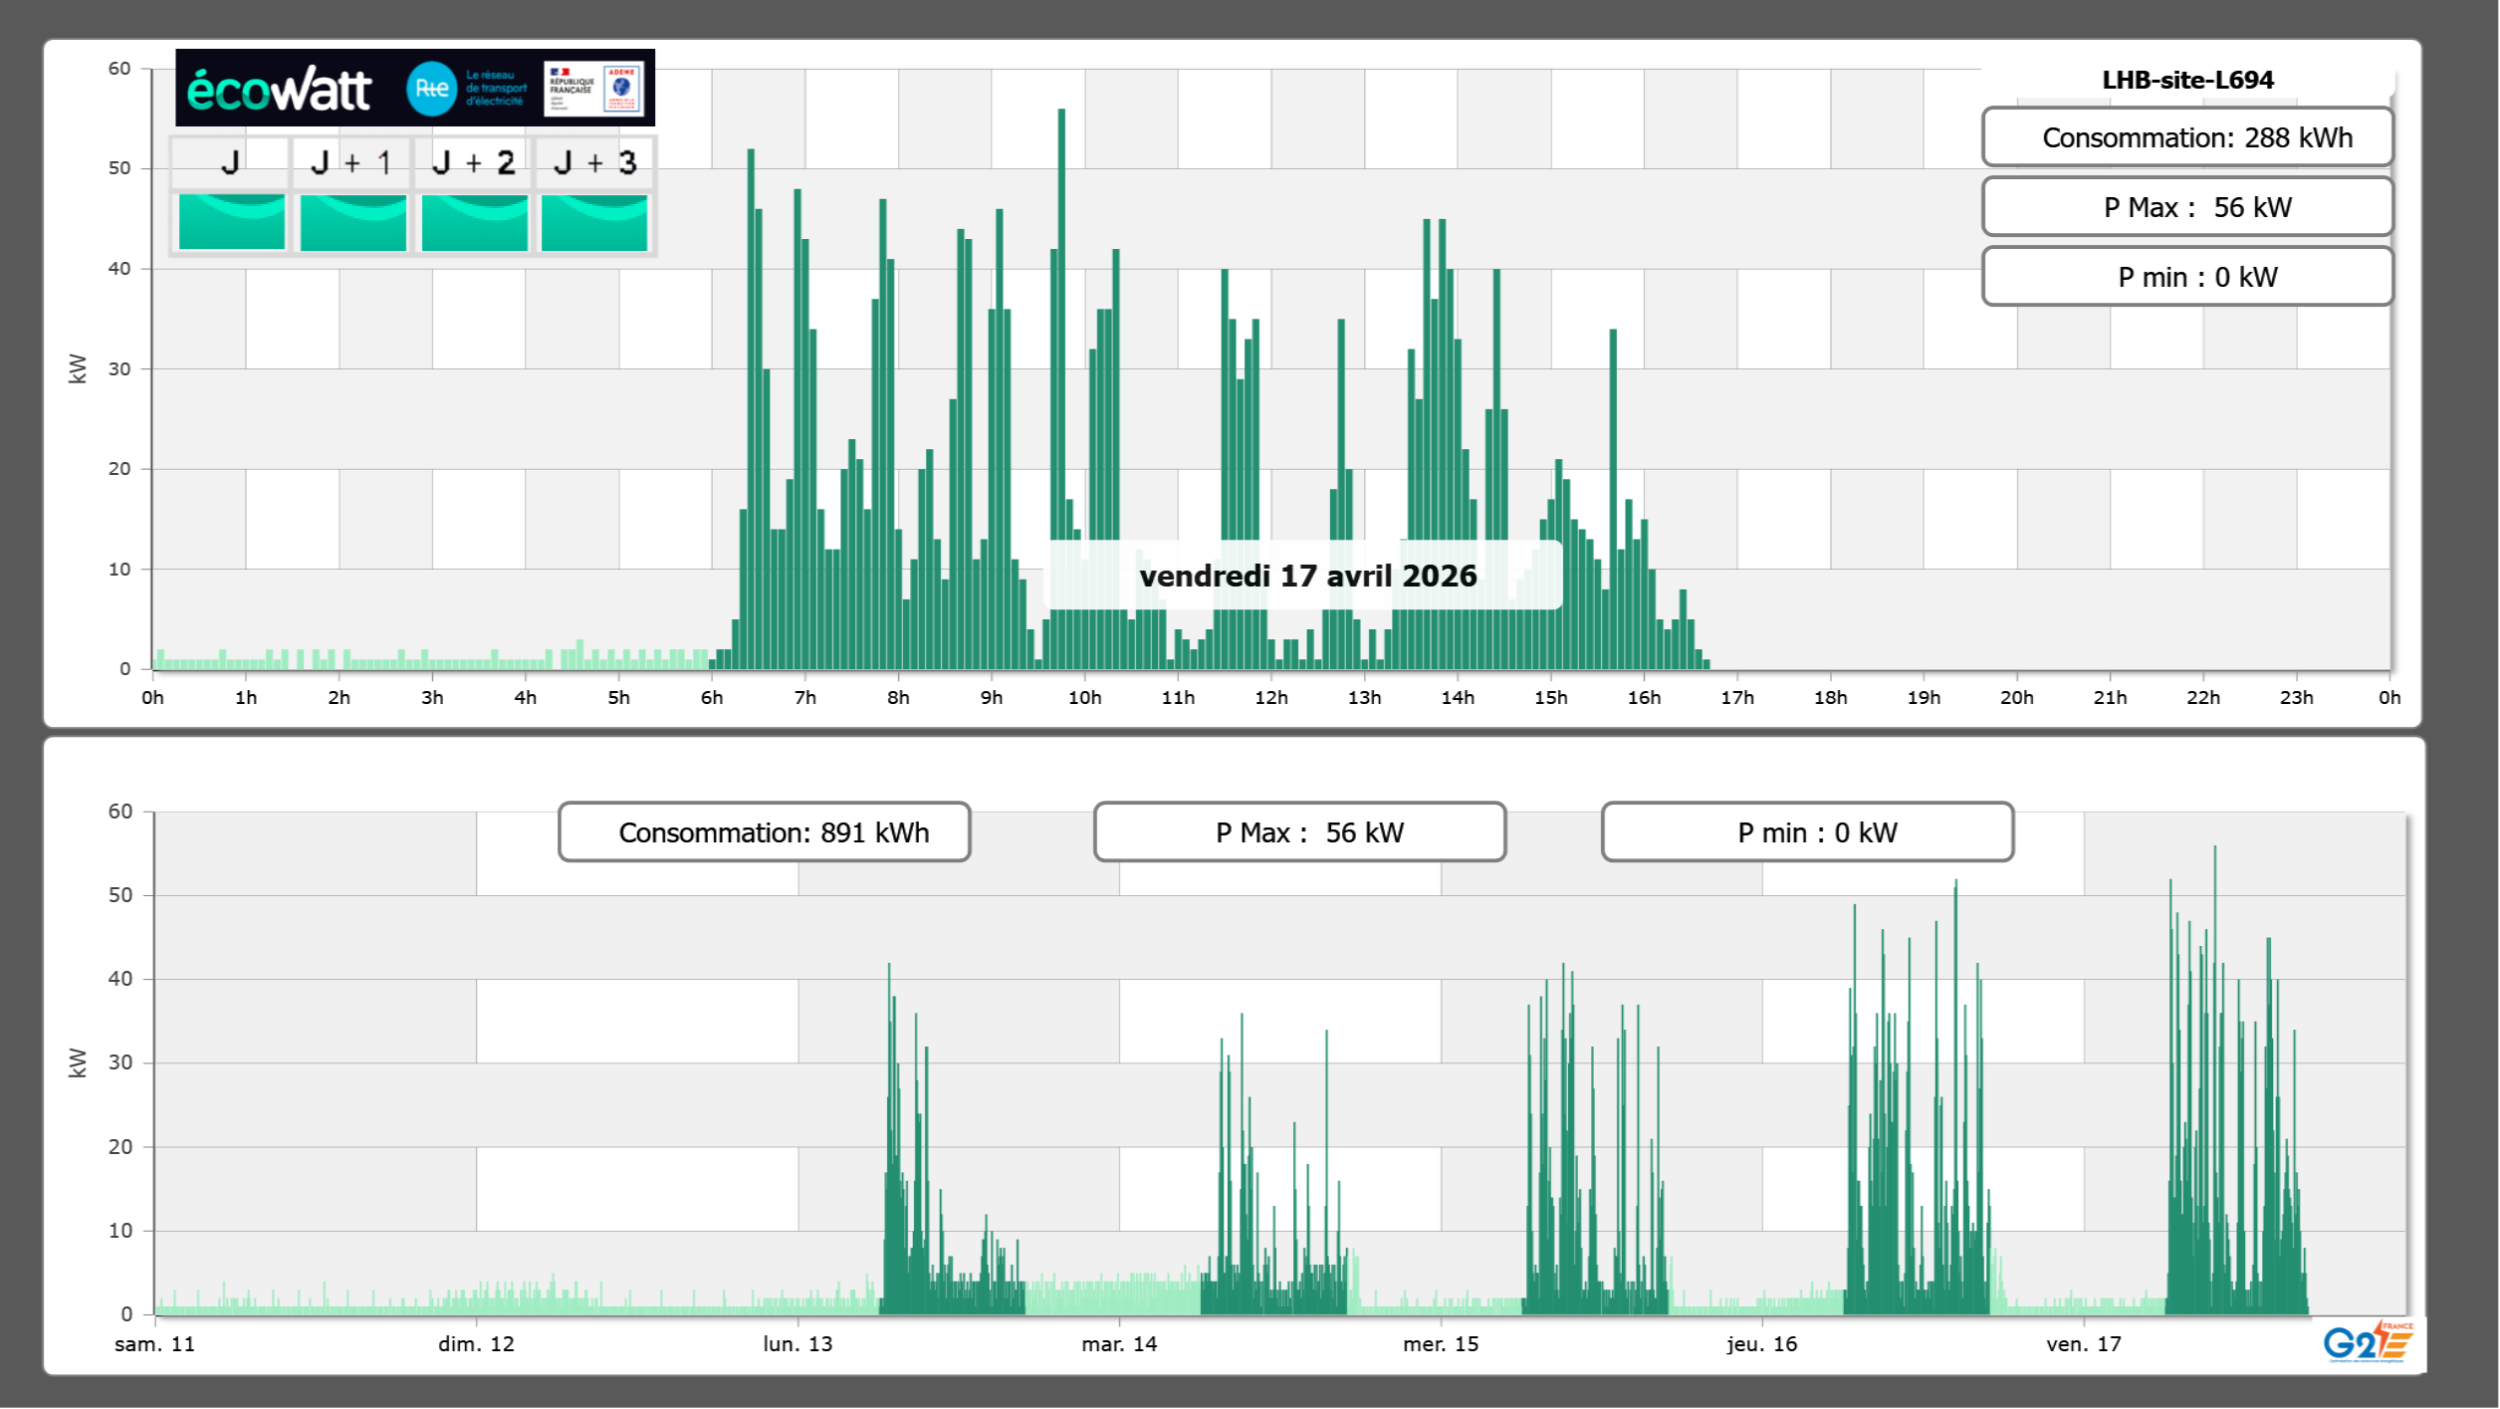Viewport: 2500px width, 1409px height.
Task: Click the weekly Consommation: 891 kWh box
Action: [764, 832]
